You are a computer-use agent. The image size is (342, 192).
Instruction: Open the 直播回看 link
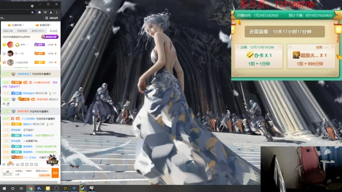(x=44, y=25)
